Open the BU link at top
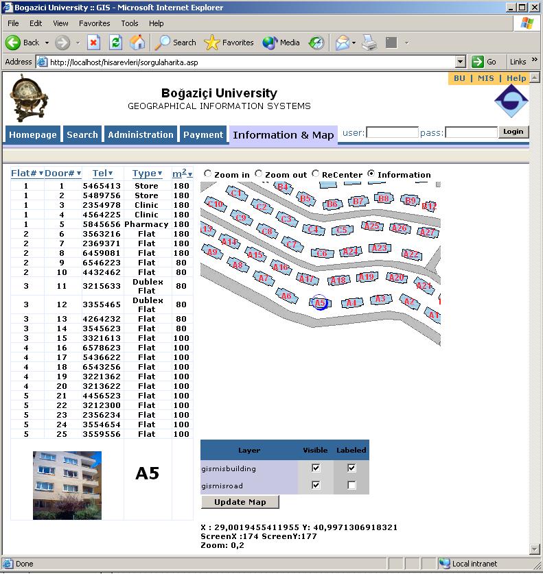Screen dimensions: 543x574 pyautogui.click(x=459, y=78)
